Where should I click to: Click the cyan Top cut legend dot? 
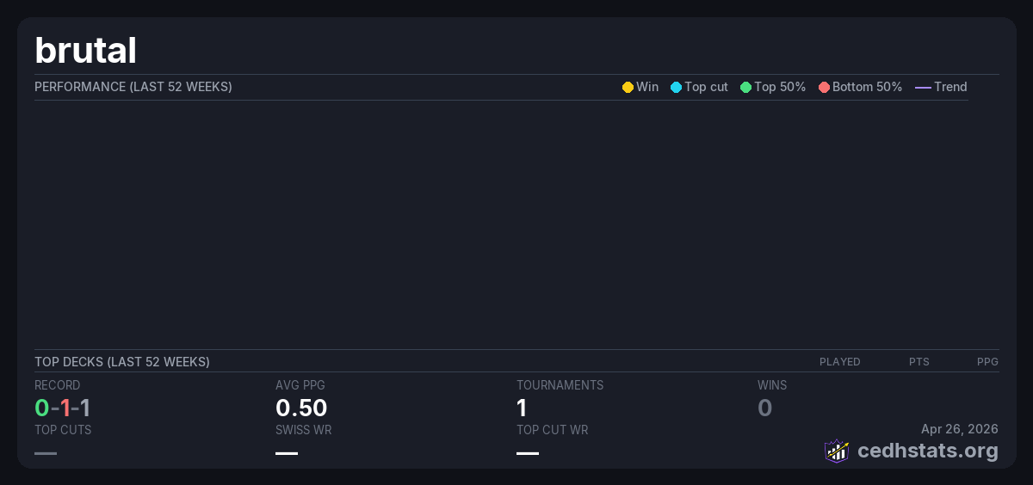pos(676,88)
